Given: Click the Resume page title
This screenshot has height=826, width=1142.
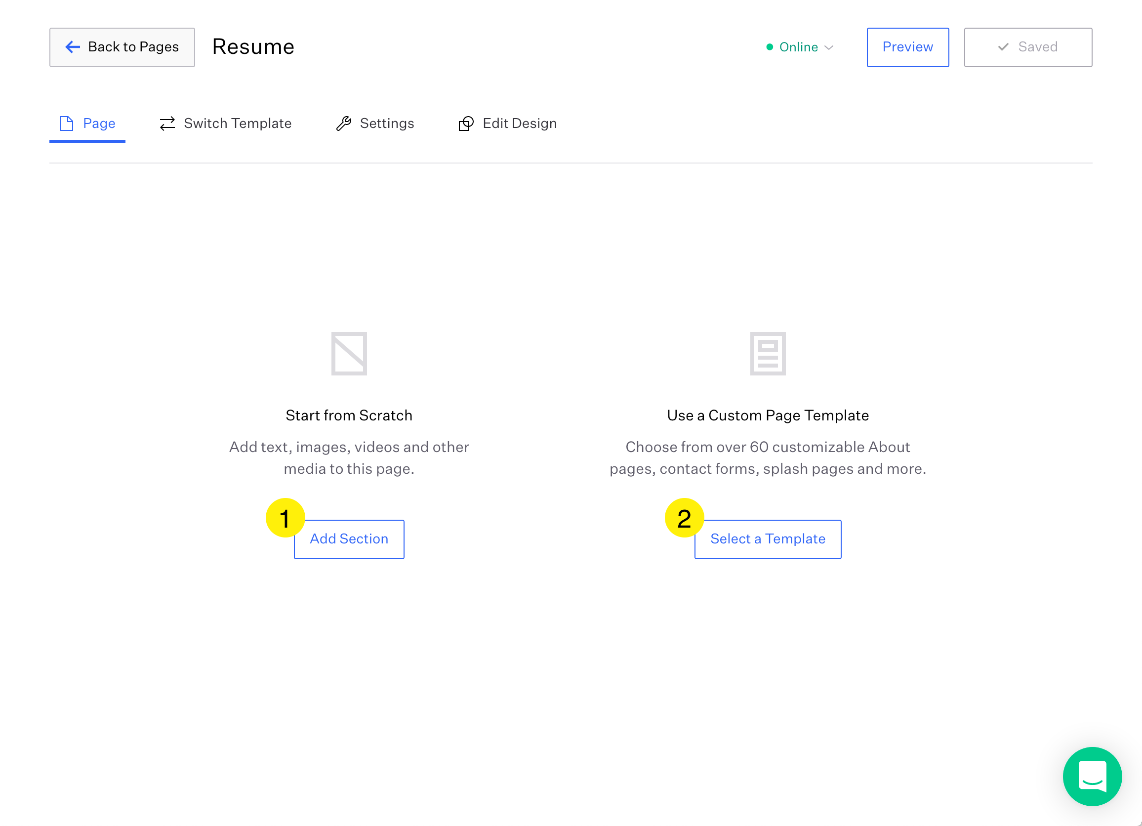Looking at the screenshot, I should click(x=253, y=46).
